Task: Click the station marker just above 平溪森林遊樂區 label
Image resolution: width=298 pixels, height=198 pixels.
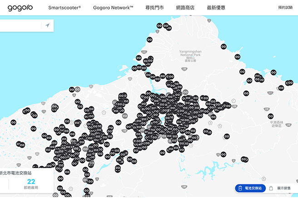Action: coord(271,116)
